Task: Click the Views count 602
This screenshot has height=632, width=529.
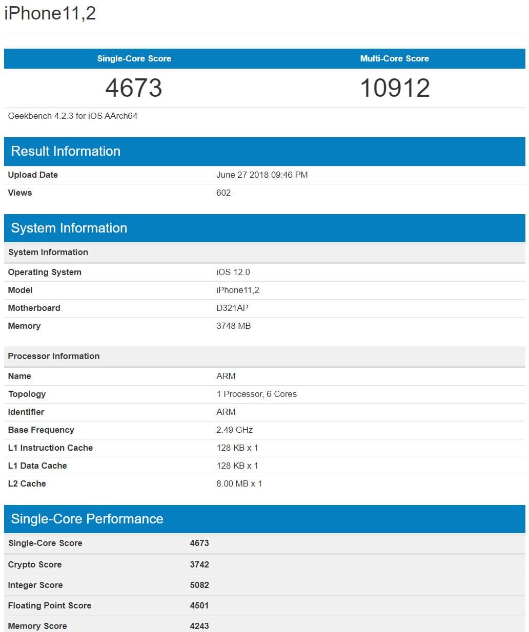Action: click(x=223, y=193)
